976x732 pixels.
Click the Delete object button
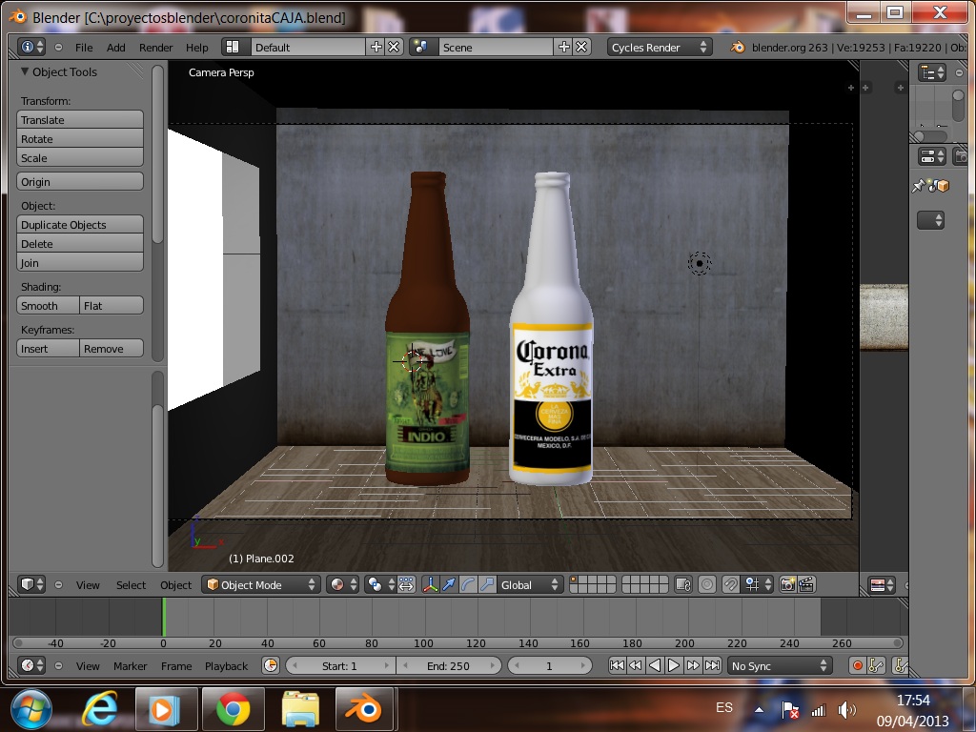point(80,243)
